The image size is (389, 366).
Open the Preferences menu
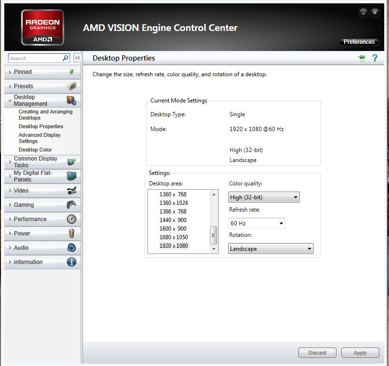359,42
